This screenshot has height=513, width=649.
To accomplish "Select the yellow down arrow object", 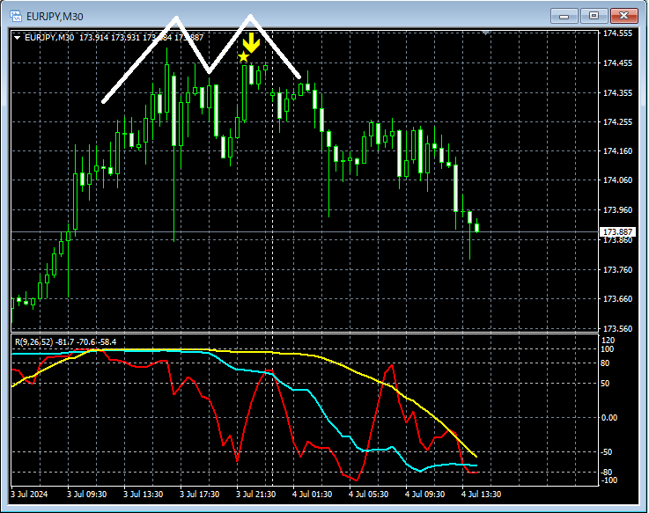I will 251,42.
